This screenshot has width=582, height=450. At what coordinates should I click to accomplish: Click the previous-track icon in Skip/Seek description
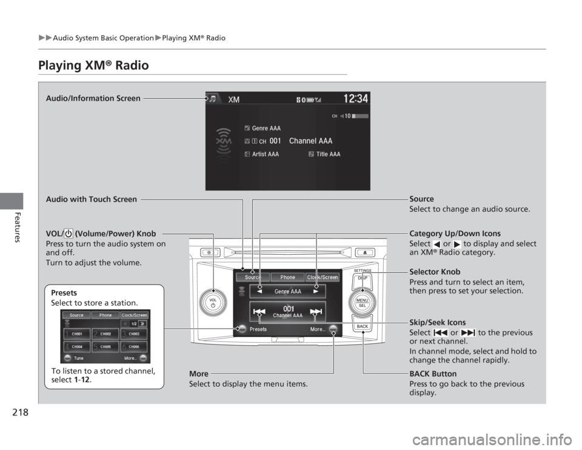click(440, 333)
